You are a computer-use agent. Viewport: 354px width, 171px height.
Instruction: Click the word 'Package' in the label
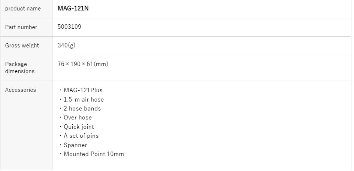tap(16, 64)
